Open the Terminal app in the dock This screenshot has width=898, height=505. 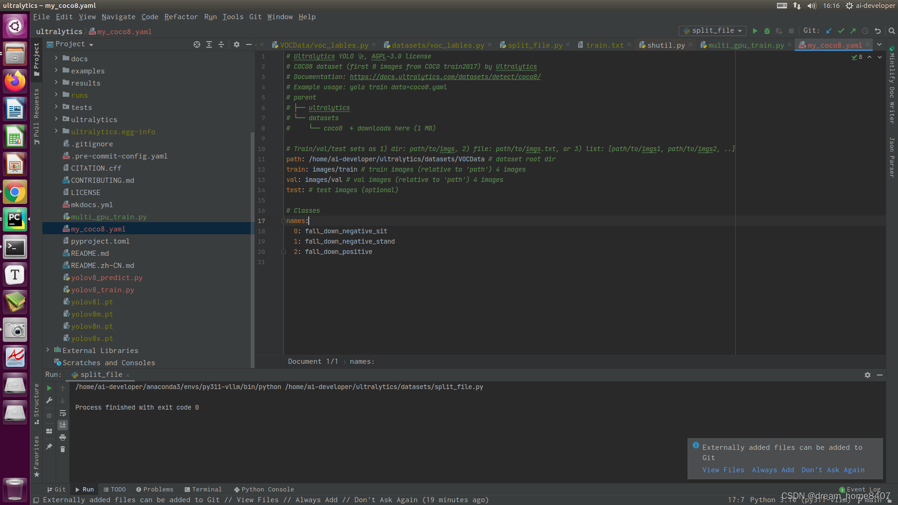point(15,247)
